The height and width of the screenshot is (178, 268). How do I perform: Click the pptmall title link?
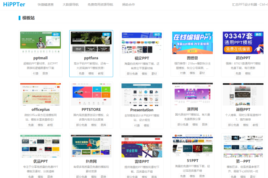point(41,58)
